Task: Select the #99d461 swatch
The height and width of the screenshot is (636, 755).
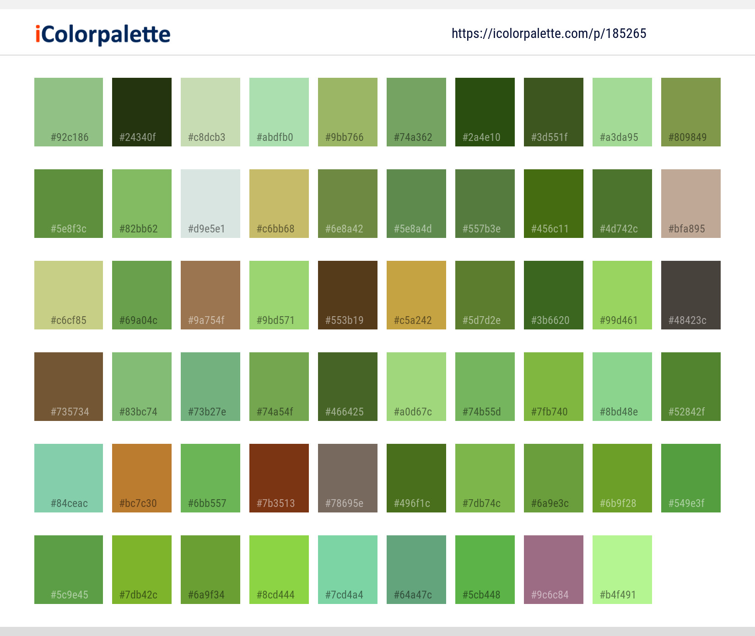Action: [x=622, y=295]
